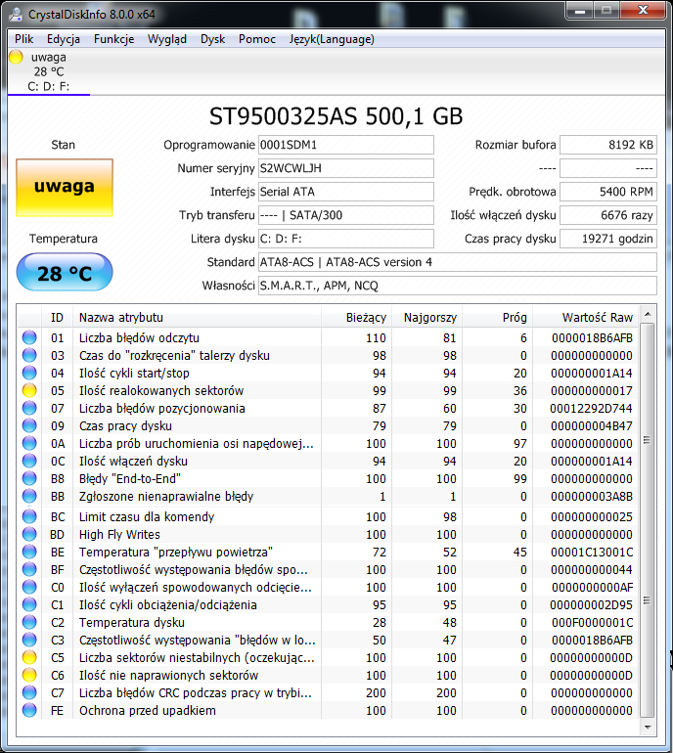The height and width of the screenshot is (753, 673).
Task: Click the blue status dot for attribute FE
Action: click(29, 710)
